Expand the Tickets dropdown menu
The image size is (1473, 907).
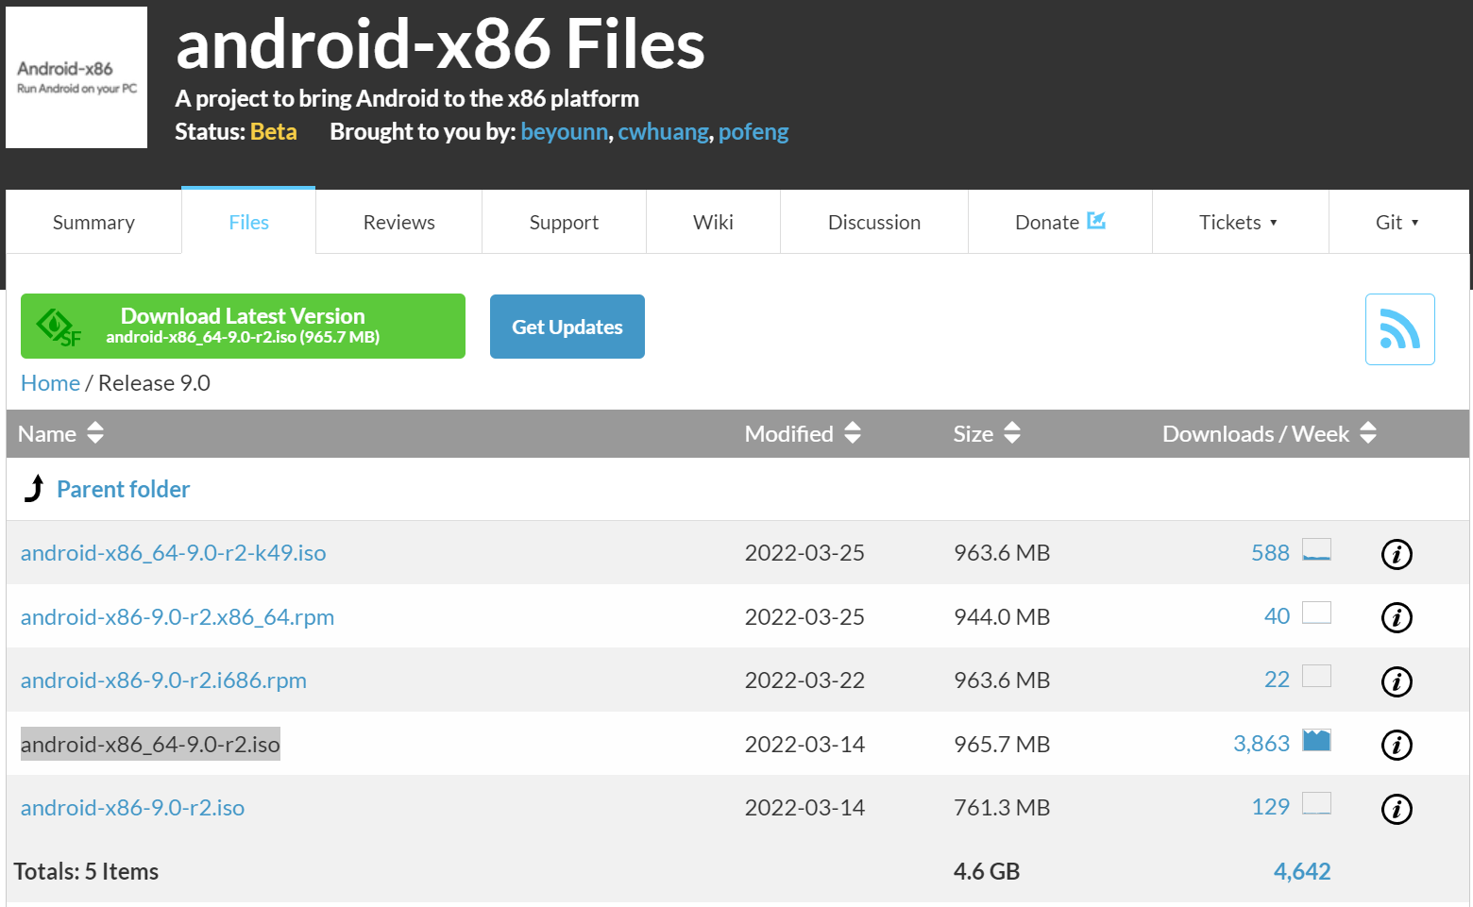click(x=1240, y=222)
